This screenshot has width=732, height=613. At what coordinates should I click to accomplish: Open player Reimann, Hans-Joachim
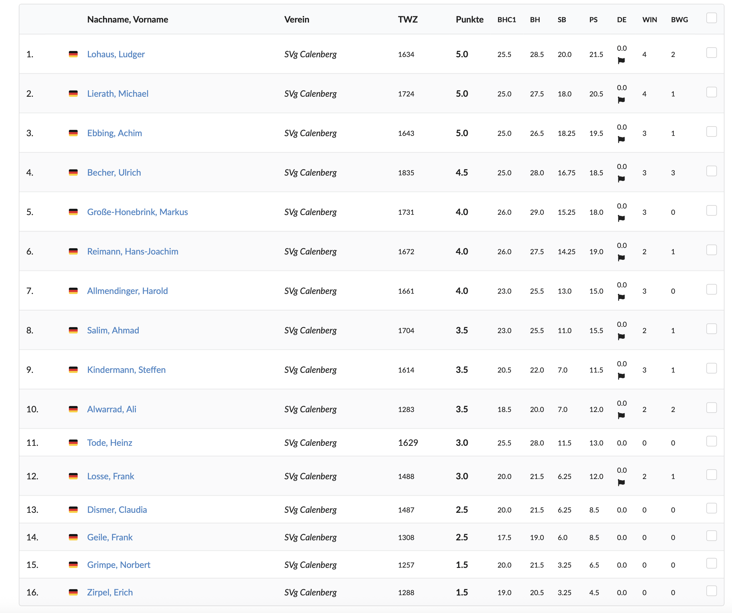click(132, 251)
